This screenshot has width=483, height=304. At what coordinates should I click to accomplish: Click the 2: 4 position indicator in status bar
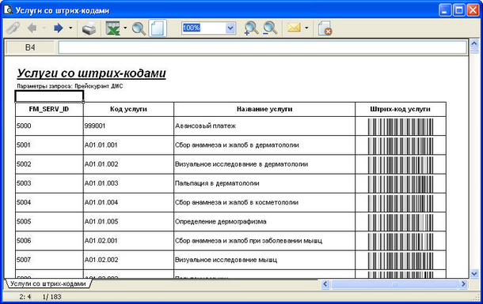[x=25, y=297]
